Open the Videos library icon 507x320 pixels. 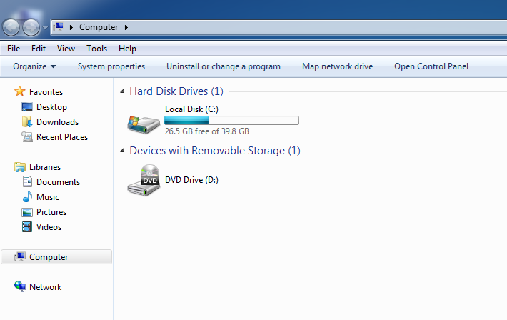pos(27,227)
